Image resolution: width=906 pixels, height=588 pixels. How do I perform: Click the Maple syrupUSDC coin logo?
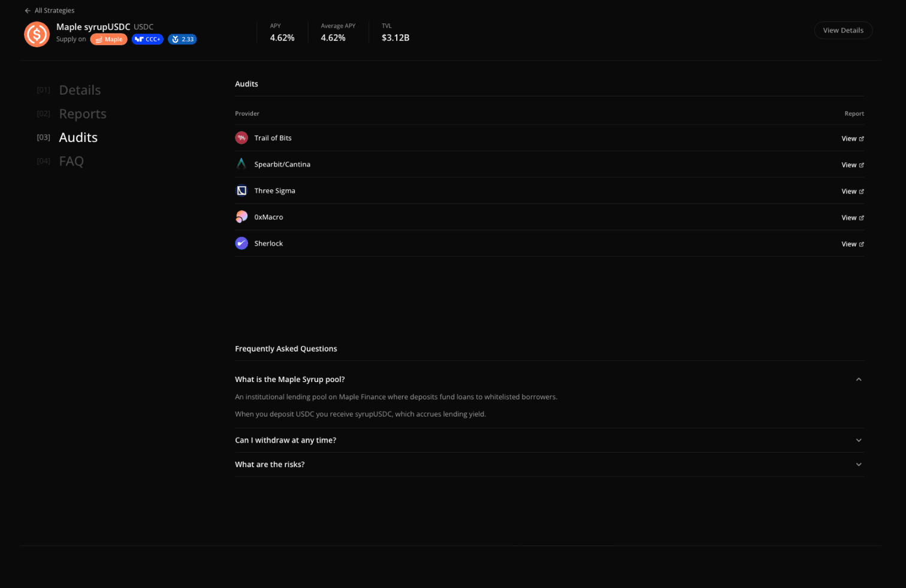pos(37,34)
